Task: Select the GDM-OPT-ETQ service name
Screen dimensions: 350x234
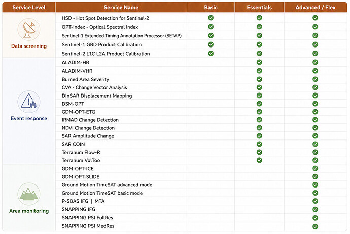Action: point(79,112)
